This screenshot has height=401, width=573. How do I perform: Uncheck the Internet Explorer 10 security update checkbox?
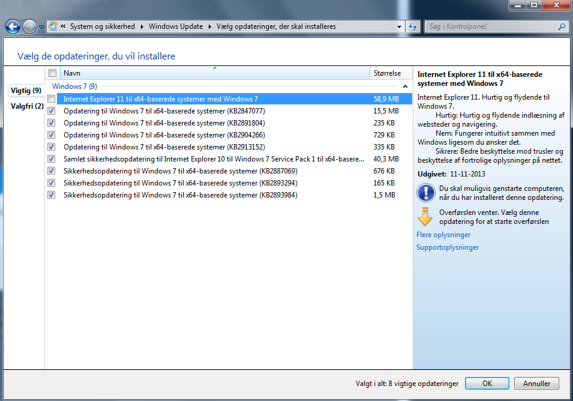52,159
